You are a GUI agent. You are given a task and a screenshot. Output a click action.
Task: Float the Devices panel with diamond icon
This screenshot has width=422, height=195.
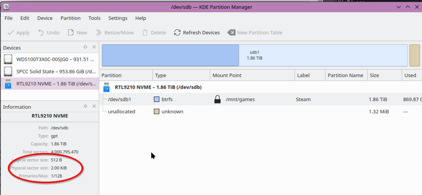85,48
